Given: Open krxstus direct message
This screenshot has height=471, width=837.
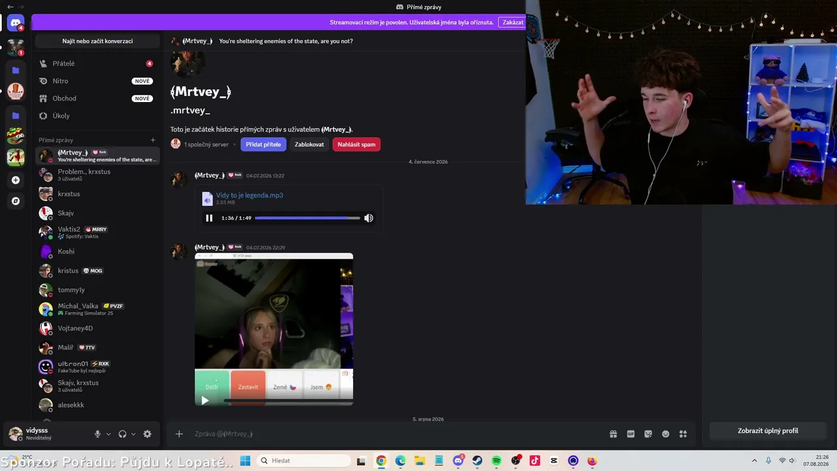Looking at the screenshot, I should 96,194.
